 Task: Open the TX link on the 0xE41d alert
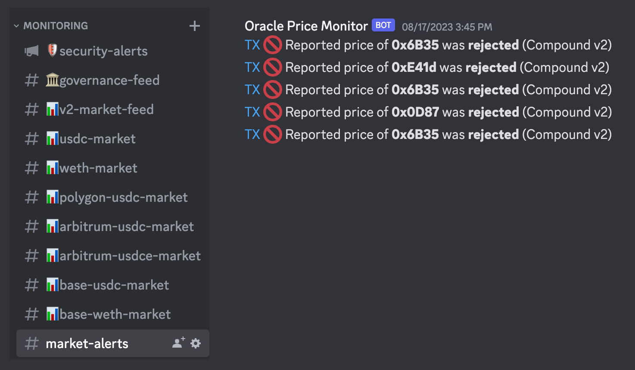tap(252, 67)
